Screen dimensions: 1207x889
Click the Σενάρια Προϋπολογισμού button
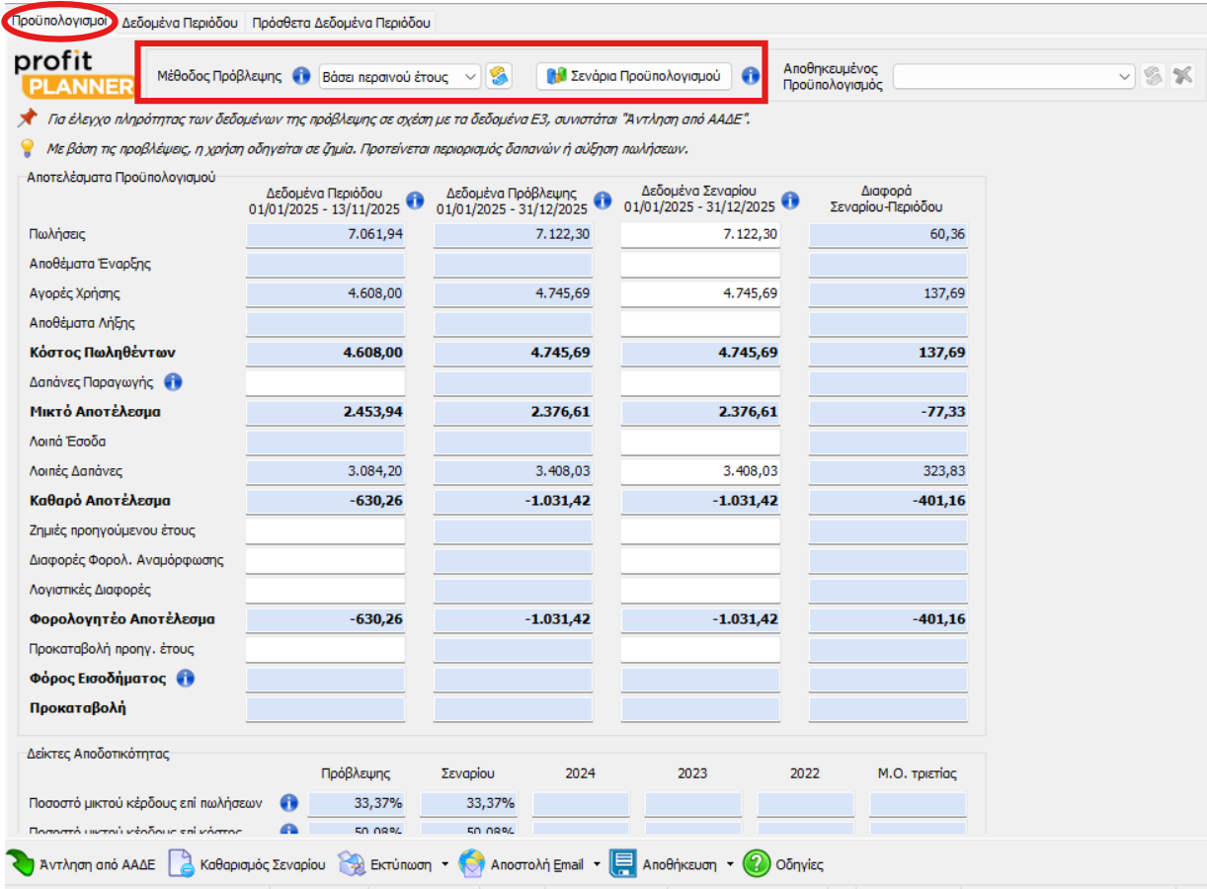(634, 76)
